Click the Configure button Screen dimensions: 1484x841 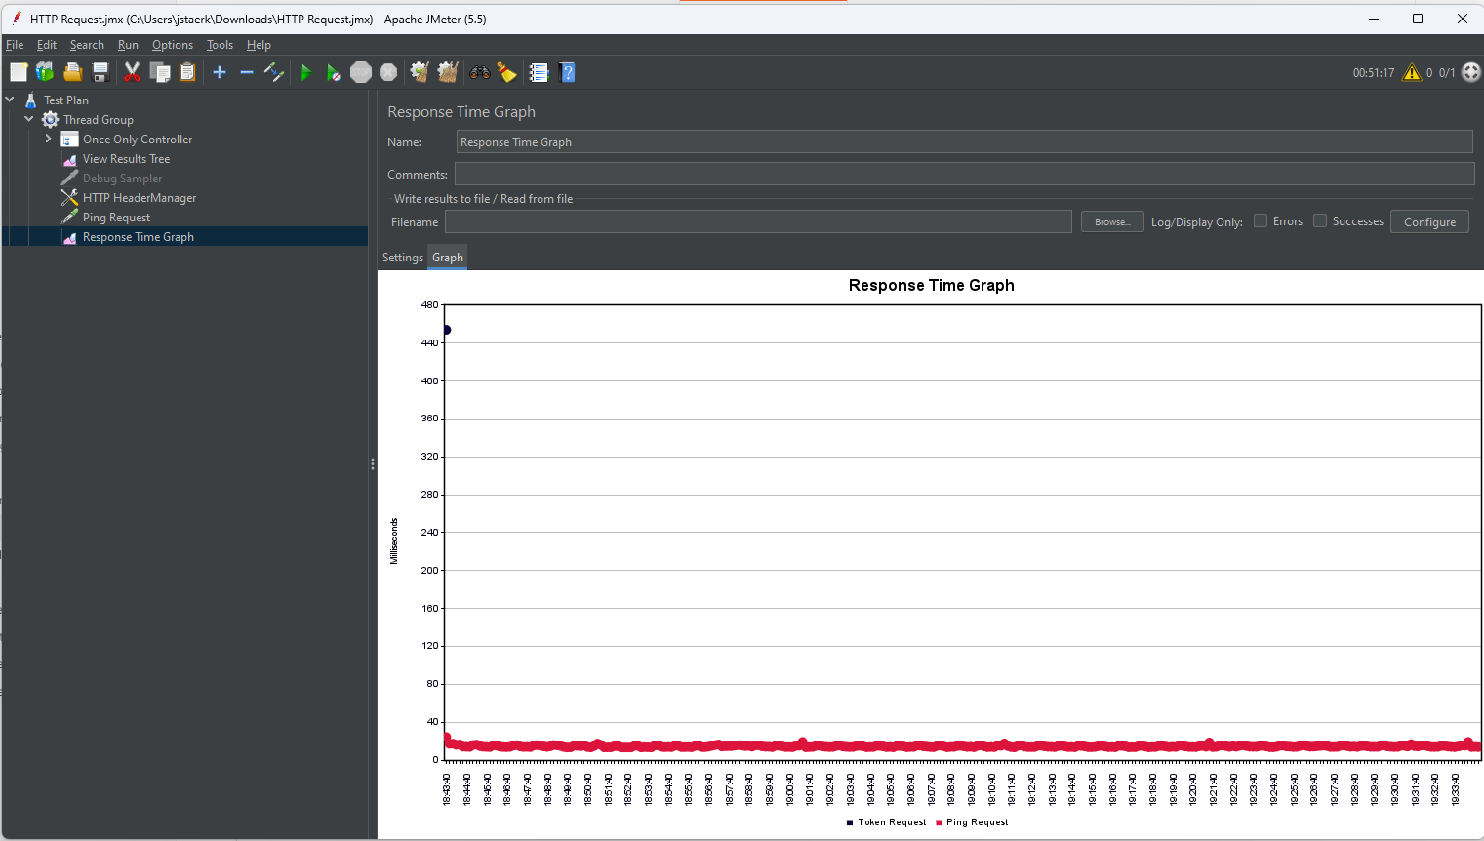point(1429,220)
